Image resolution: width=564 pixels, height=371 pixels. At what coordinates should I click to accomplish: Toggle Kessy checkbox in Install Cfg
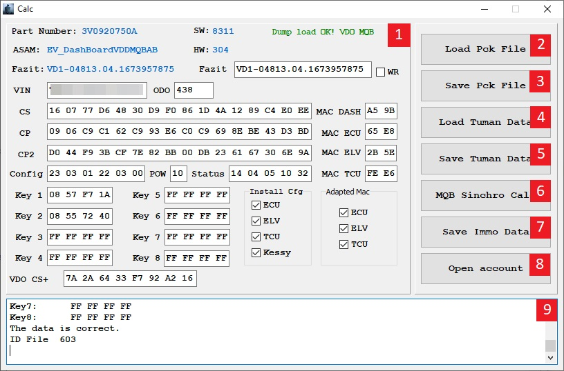pyautogui.click(x=256, y=252)
